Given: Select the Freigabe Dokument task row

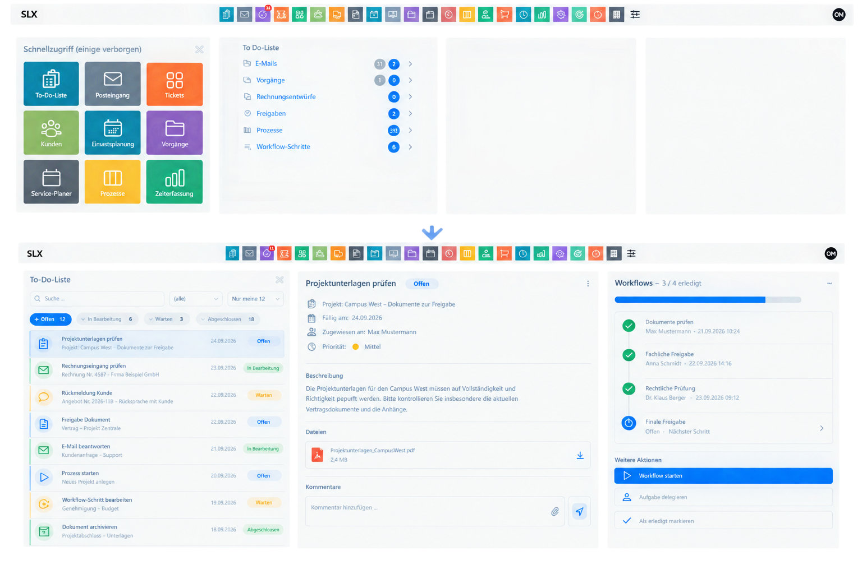Looking at the screenshot, I should (157, 424).
